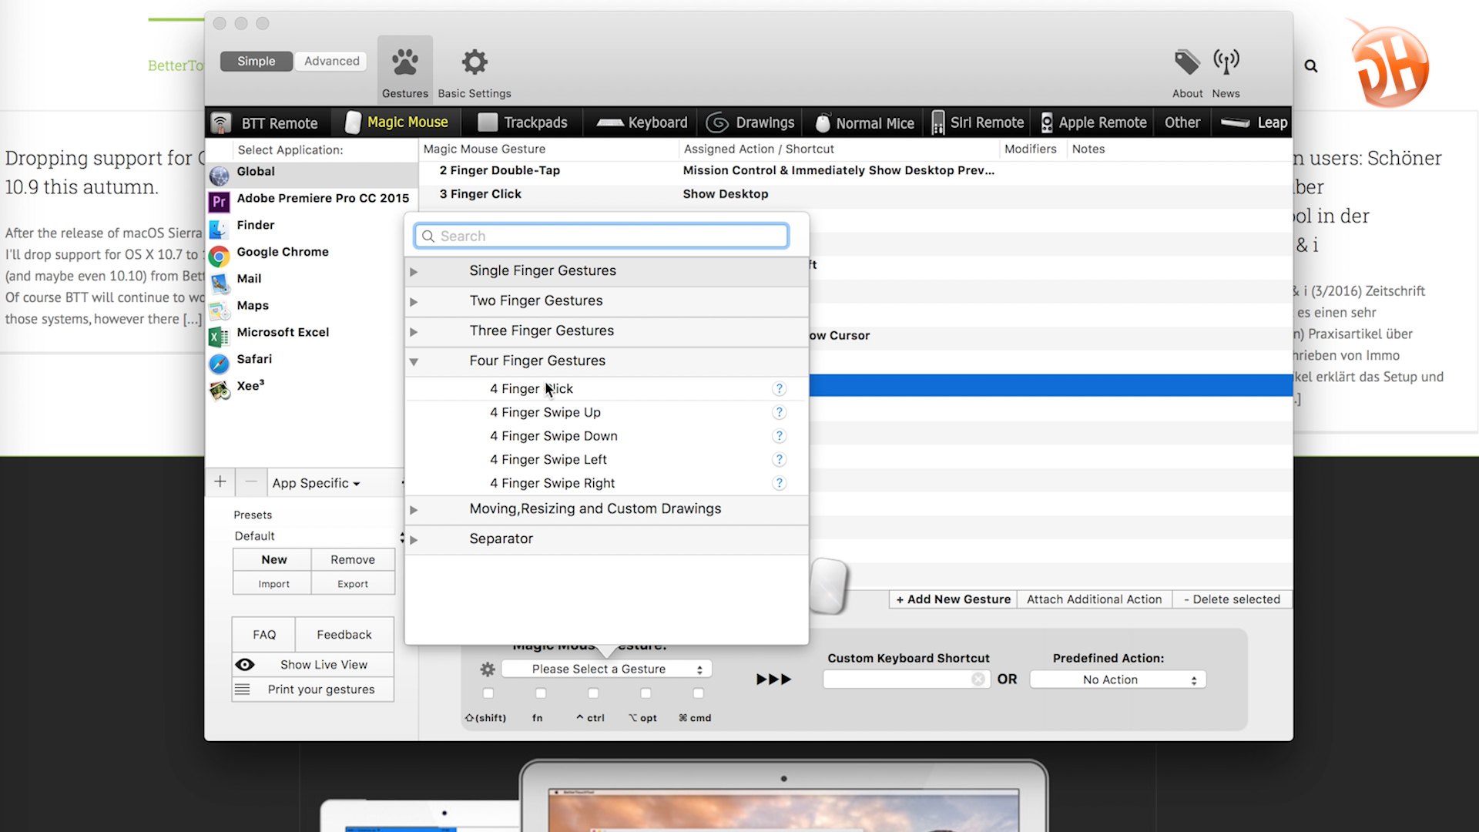The width and height of the screenshot is (1479, 832).
Task: Clear the Custom Keyboard Shortcut field
Action: point(978,679)
